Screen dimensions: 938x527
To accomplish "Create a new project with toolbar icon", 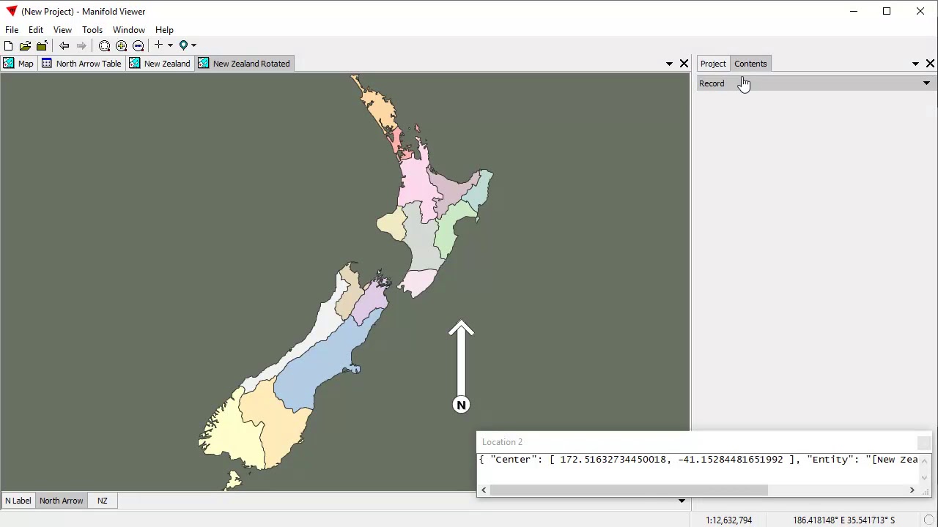I will (8, 45).
